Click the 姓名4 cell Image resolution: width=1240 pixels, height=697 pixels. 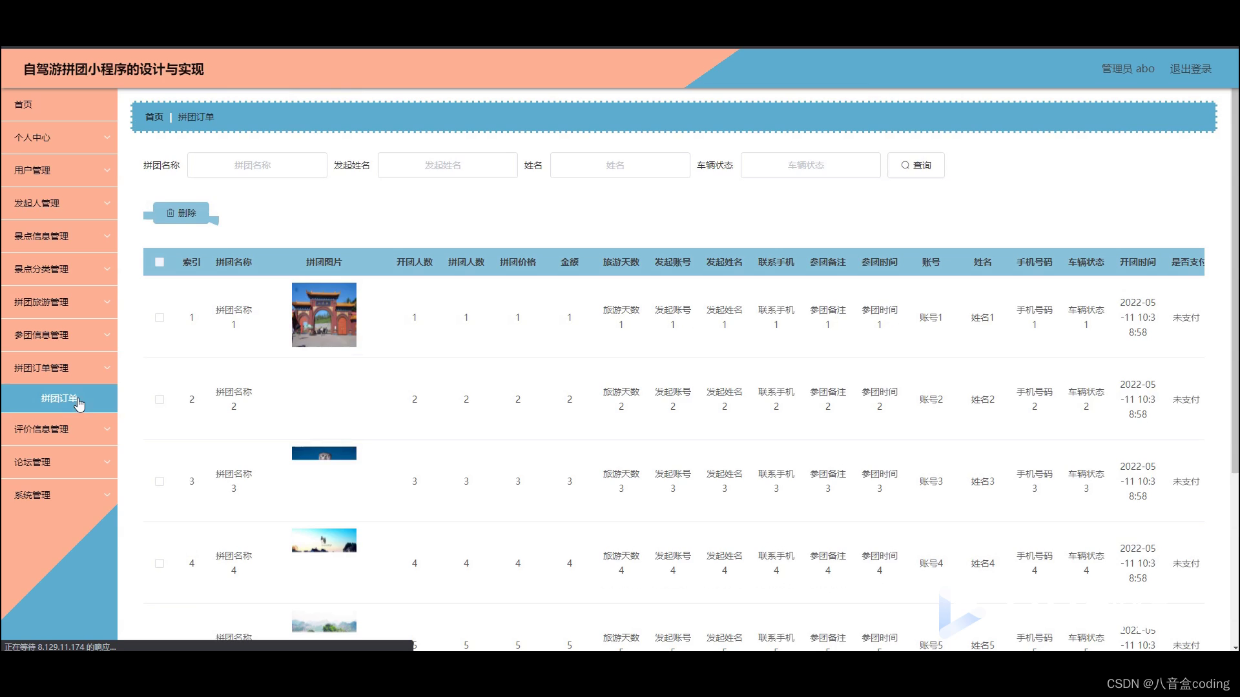click(983, 563)
